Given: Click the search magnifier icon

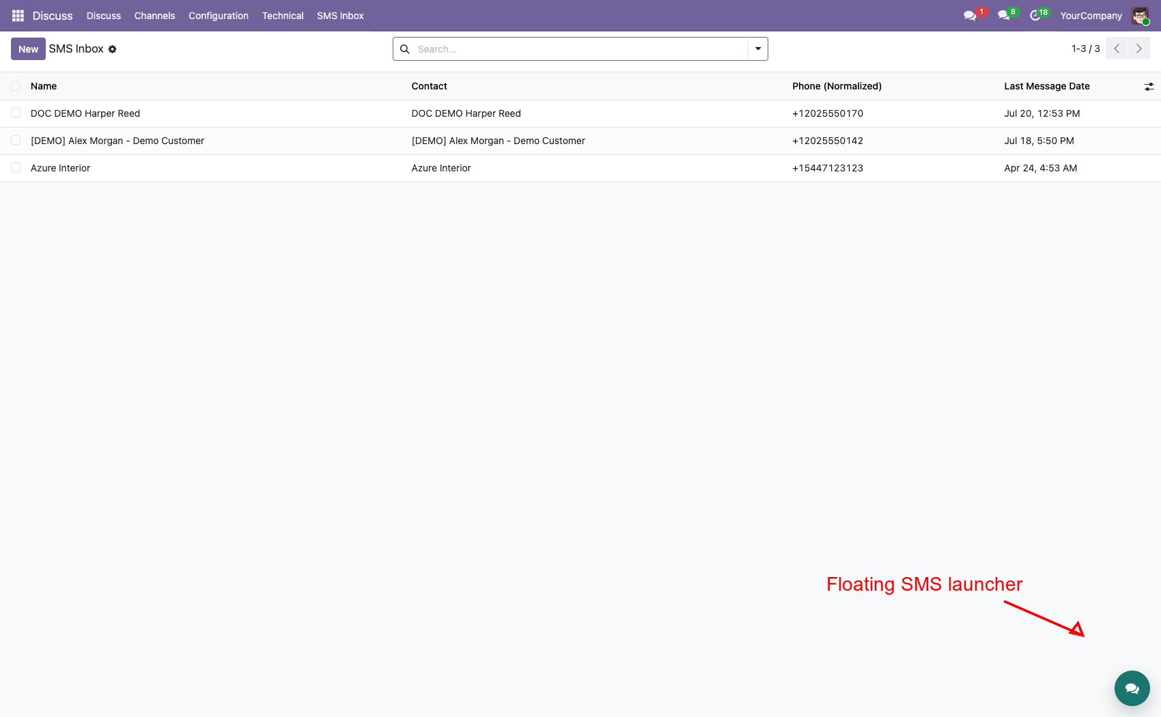Looking at the screenshot, I should (x=404, y=49).
